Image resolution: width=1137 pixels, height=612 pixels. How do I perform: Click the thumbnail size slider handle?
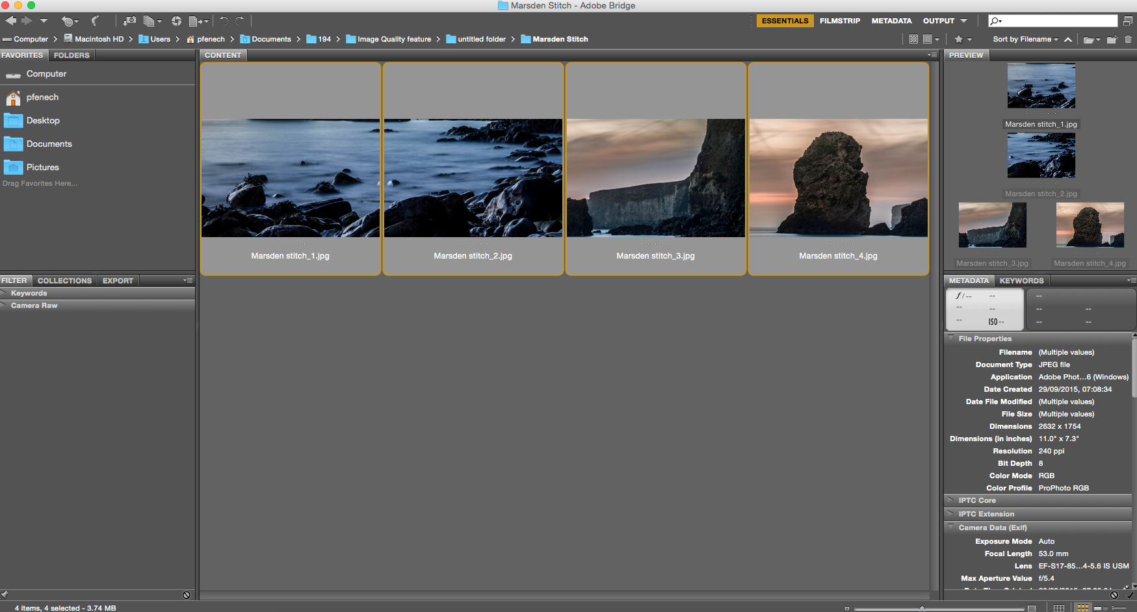[922, 608]
